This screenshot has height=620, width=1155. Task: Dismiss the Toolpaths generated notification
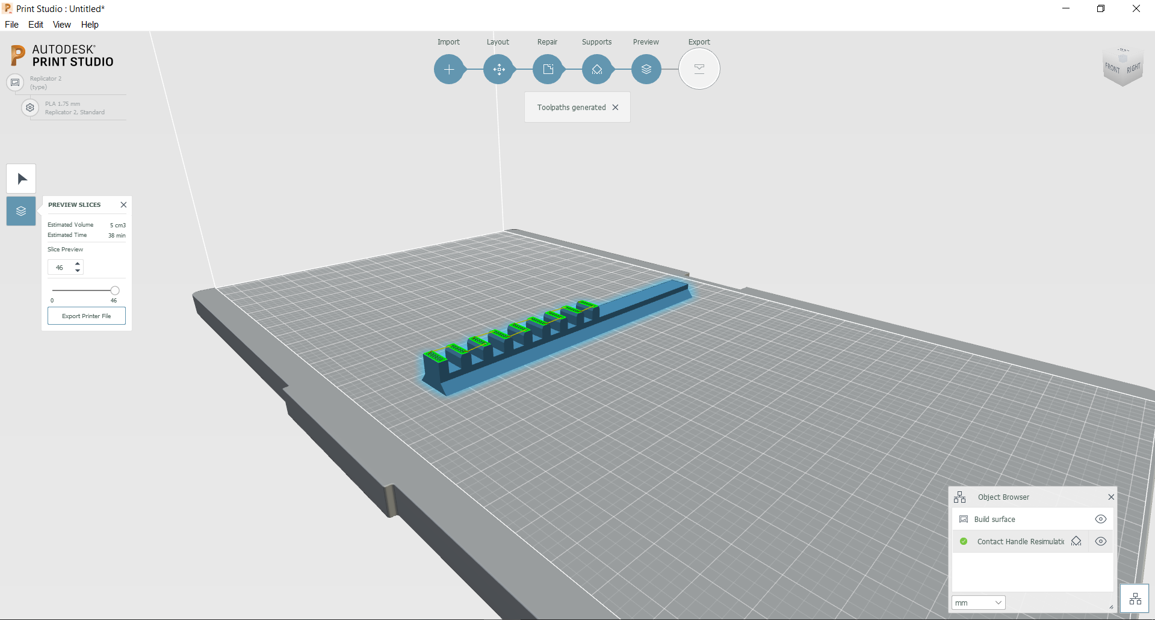tap(615, 108)
